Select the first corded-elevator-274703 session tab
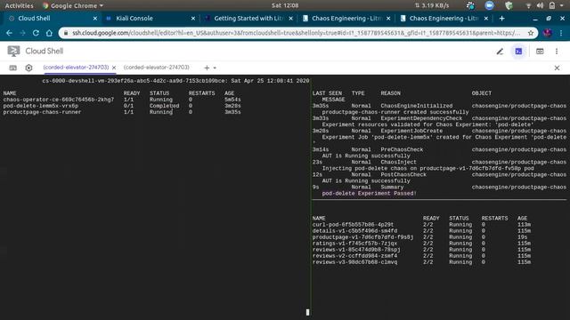Screen dimensions: 570x320 [x=76, y=68]
